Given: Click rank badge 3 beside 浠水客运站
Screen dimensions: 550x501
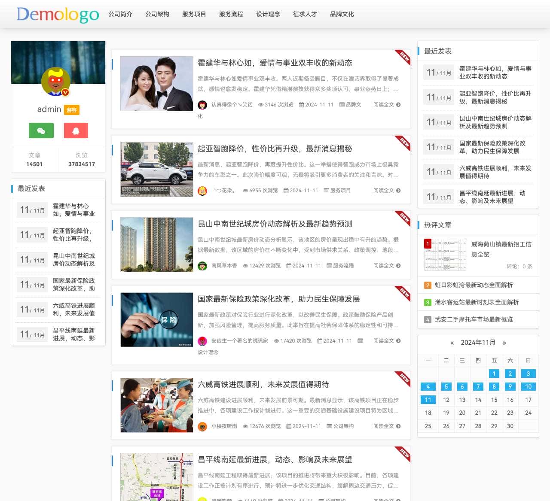Looking at the screenshot, I should (428, 302).
